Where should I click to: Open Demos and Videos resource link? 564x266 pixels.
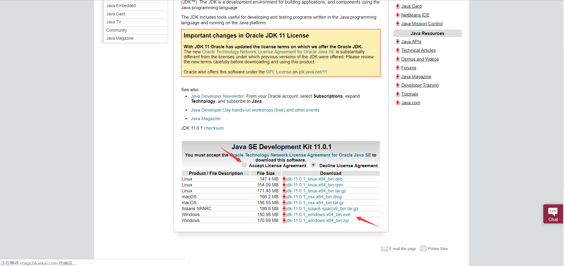420,59
